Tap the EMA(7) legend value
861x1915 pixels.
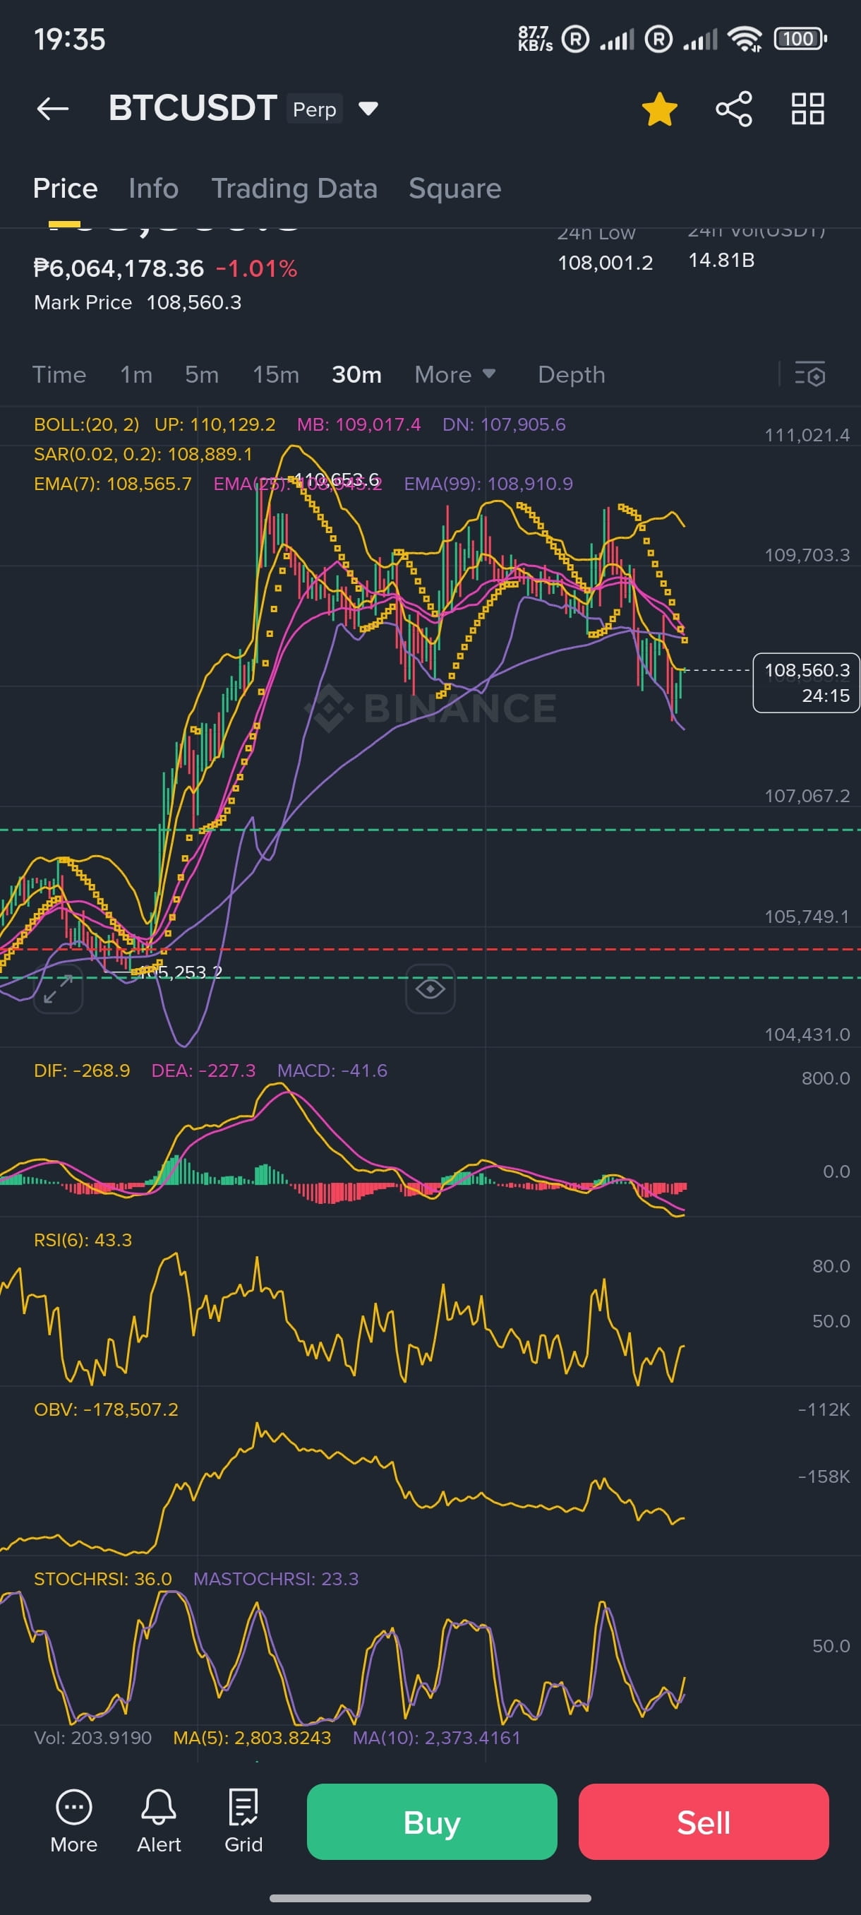pyautogui.click(x=112, y=484)
